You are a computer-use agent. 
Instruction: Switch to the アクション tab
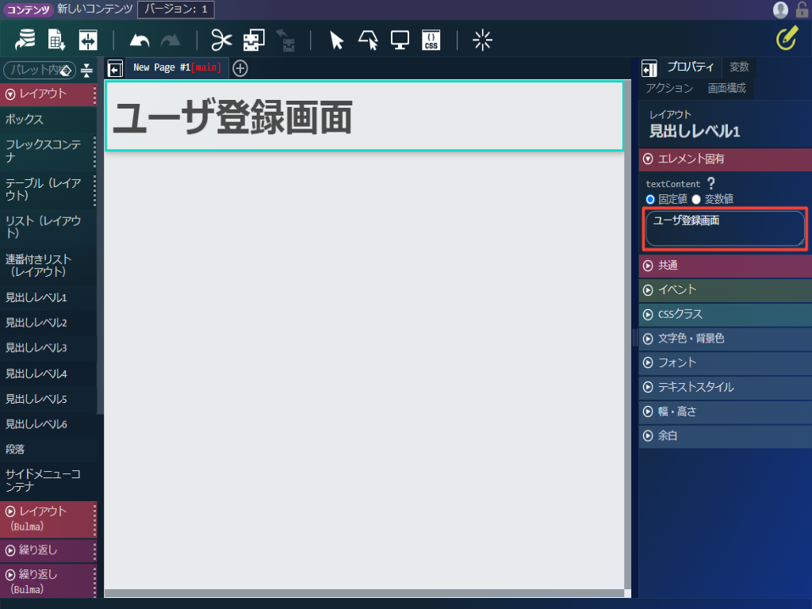(669, 88)
